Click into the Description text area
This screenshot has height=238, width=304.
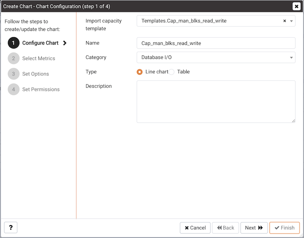216,102
